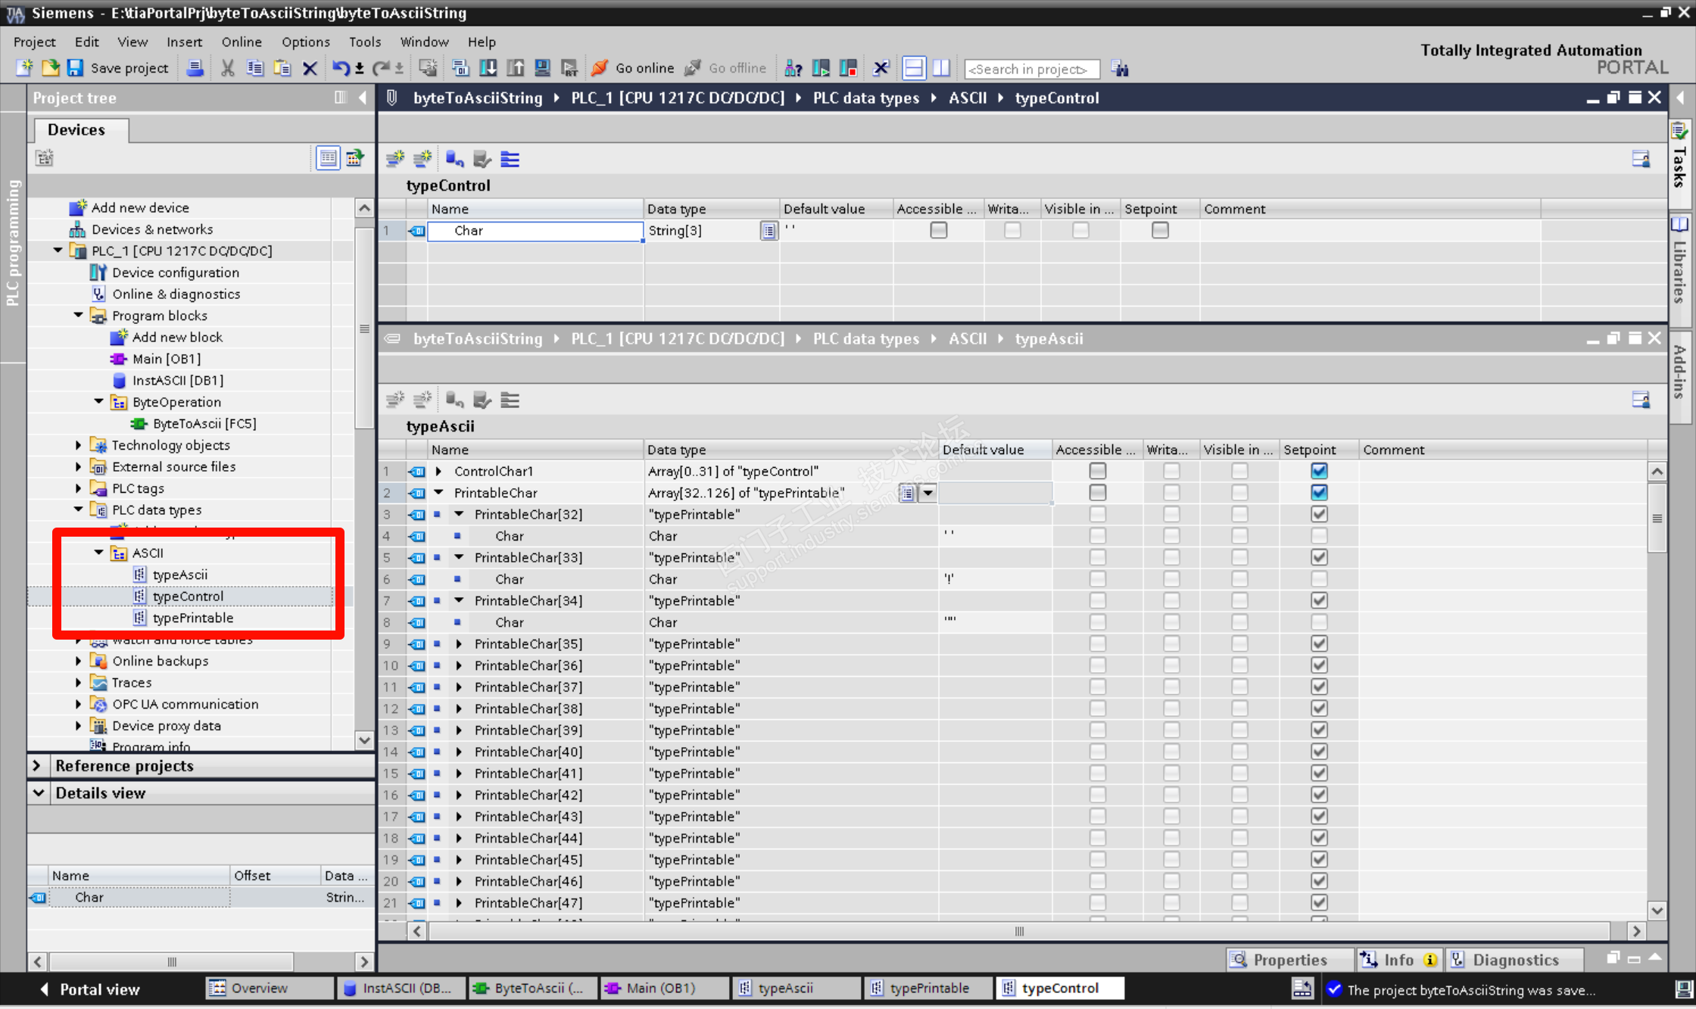
Task: Click the Print toolbar icon
Action: [x=195, y=68]
